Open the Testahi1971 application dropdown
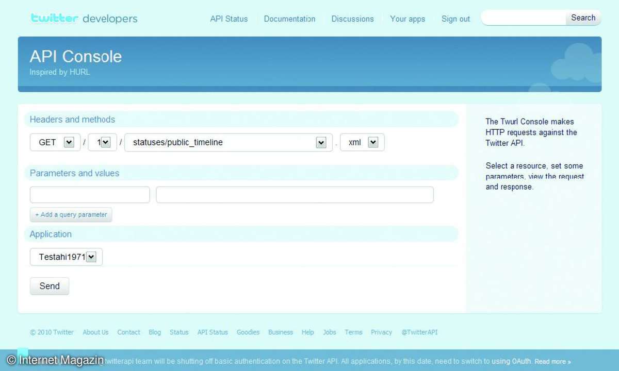Viewport: 619px width, 371px height. click(x=66, y=257)
